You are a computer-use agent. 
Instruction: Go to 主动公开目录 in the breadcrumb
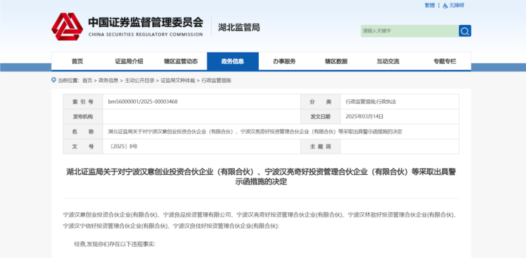click(140, 80)
